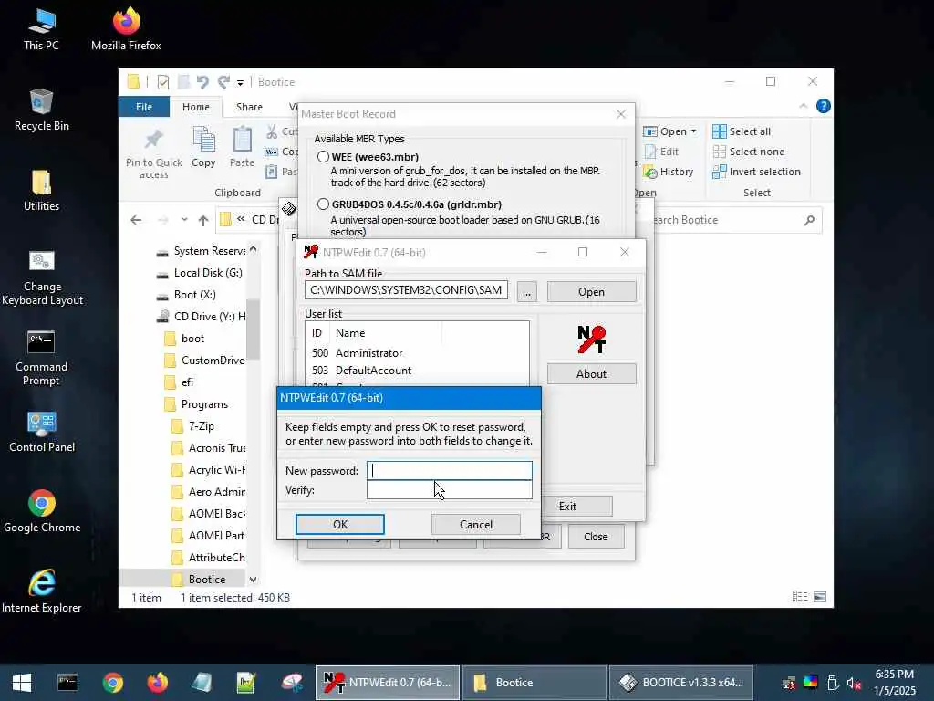934x701 pixels.
Task: Launch Google Chrome desktop shortcut
Action: coord(42,511)
